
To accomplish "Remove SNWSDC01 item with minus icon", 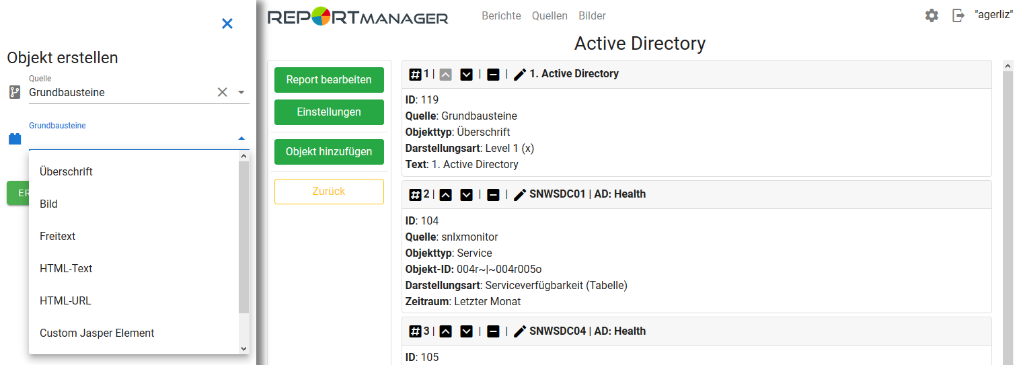I will pyautogui.click(x=493, y=194).
